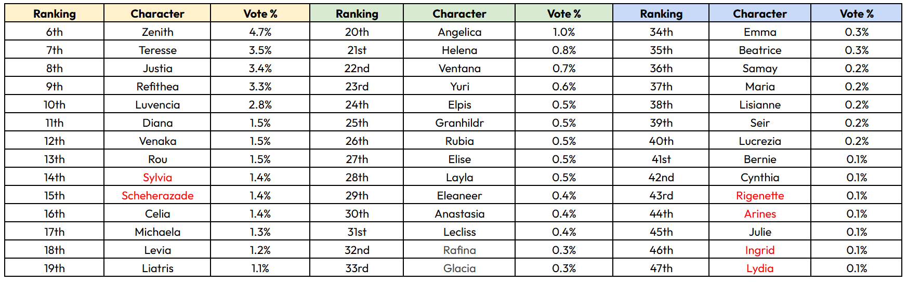This screenshot has height=282, width=907.
Task: Click the 33rd ranking cell
Action: [357, 268]
